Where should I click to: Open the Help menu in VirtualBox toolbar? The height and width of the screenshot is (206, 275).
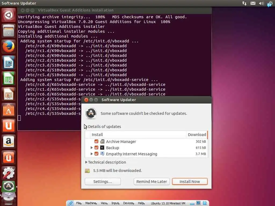coord(141,203)
